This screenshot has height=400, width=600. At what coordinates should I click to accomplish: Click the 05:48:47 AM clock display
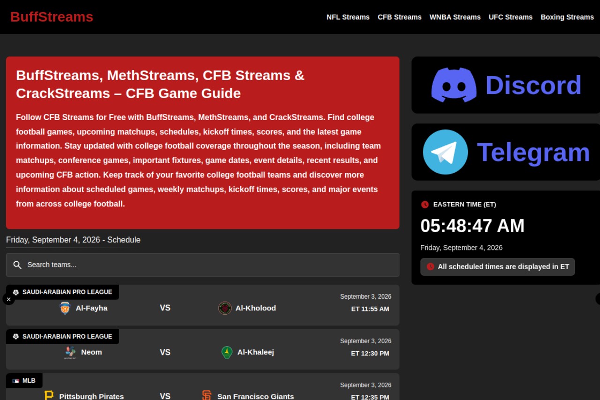click(x=472, y=226)
